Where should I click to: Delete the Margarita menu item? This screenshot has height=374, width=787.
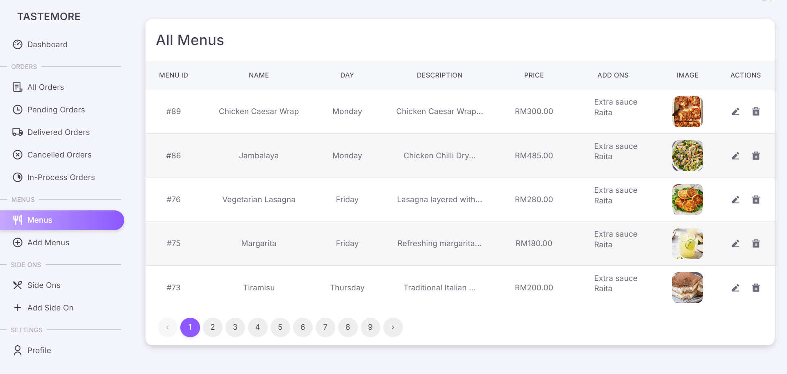click(x=756, y=244)
